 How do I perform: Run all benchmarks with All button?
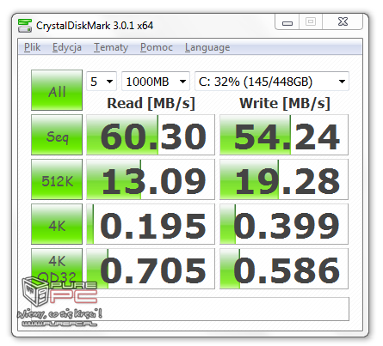[x=57, y=90]
